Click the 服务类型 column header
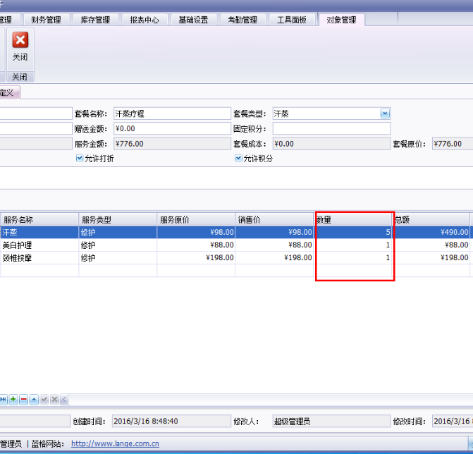Viewport: 473px width, 454px height. [x=118, y=220]
